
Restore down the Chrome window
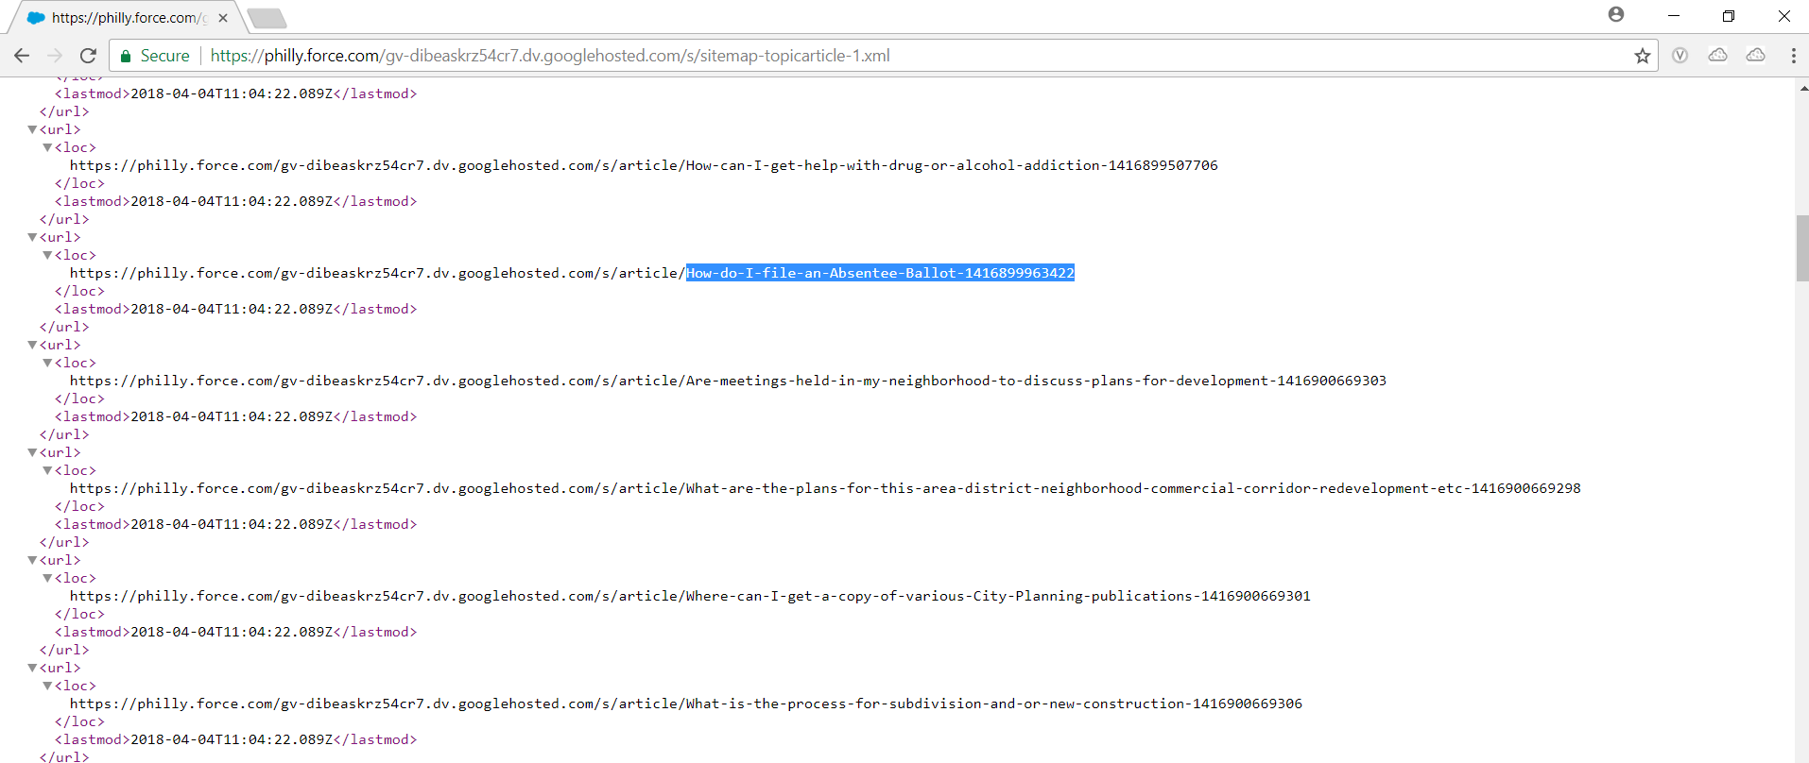(x=1729, y=15)
